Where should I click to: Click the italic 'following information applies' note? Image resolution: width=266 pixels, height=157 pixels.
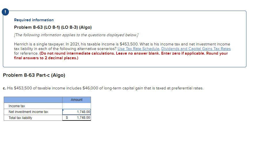click(76, 35)
